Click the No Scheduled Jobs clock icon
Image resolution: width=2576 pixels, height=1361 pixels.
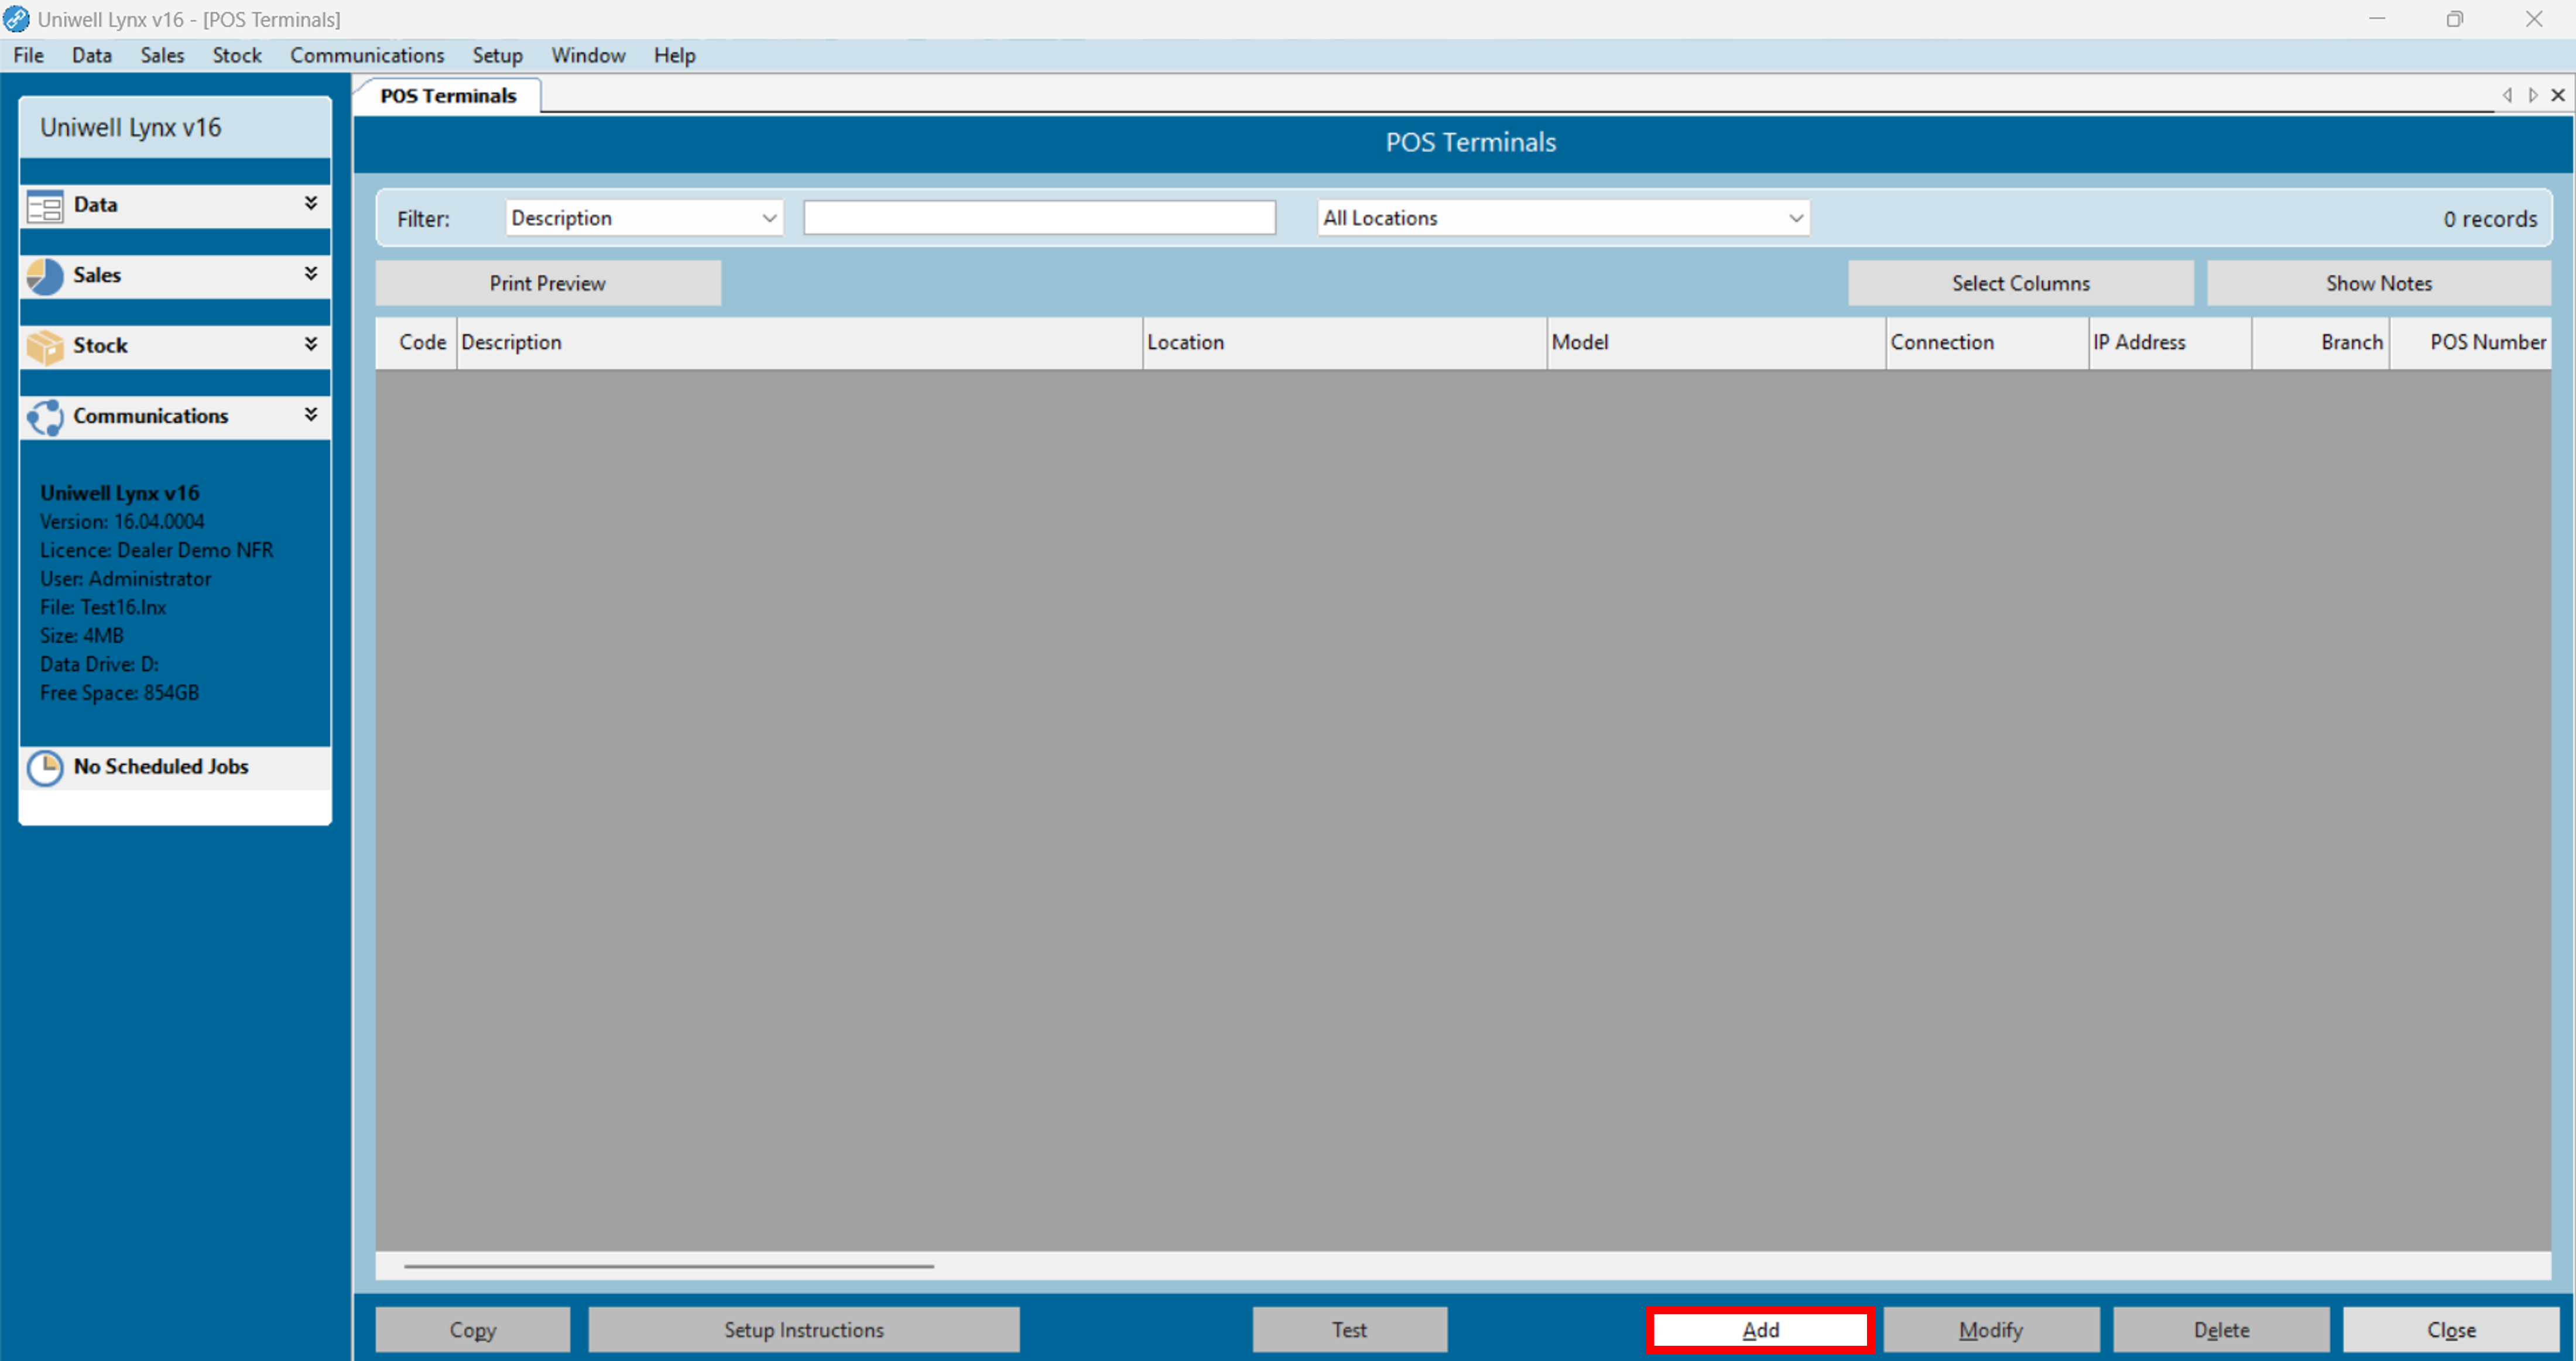(45, 768)
